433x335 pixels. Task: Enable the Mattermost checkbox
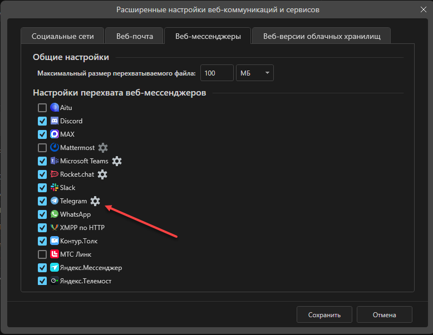point(42,148)
